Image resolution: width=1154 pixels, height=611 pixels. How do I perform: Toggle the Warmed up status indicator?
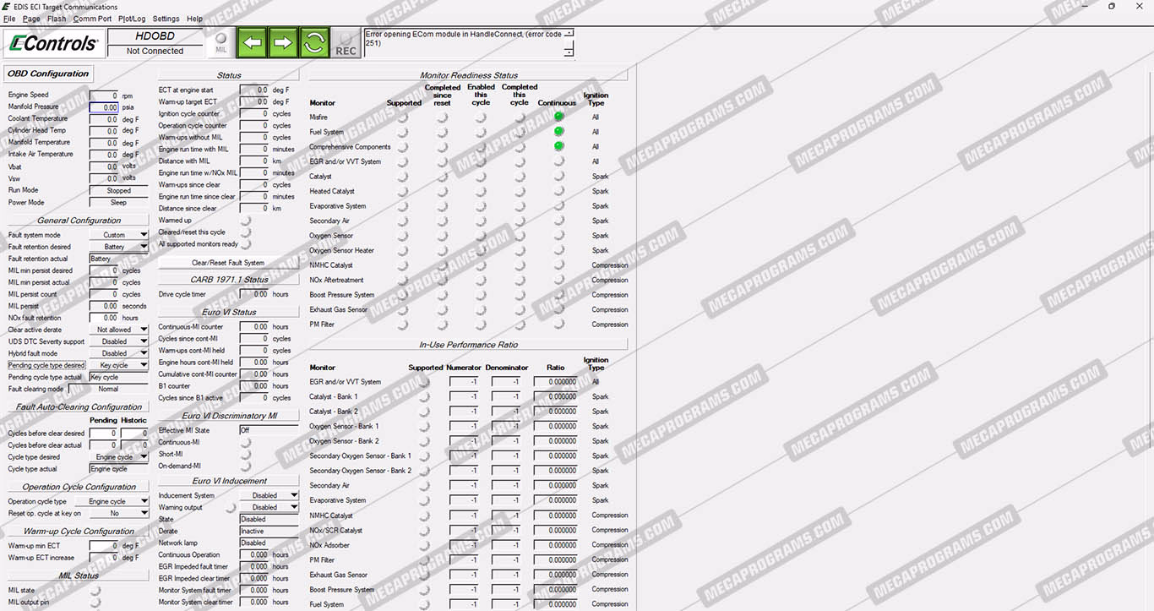point(246,221)
